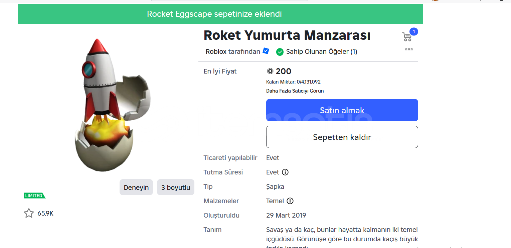Open the shopping cart icon
This screenshot has height=248, width=511.
coord(407,37)
